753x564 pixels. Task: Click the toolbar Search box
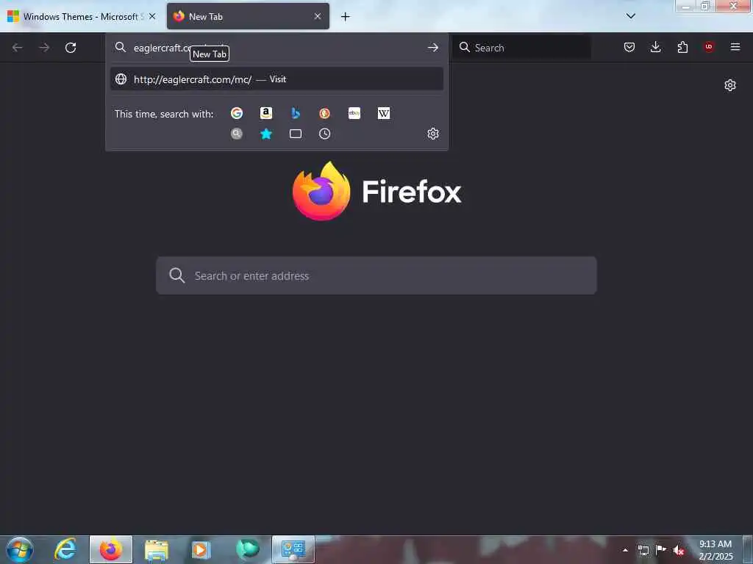[x=521, y=48]
